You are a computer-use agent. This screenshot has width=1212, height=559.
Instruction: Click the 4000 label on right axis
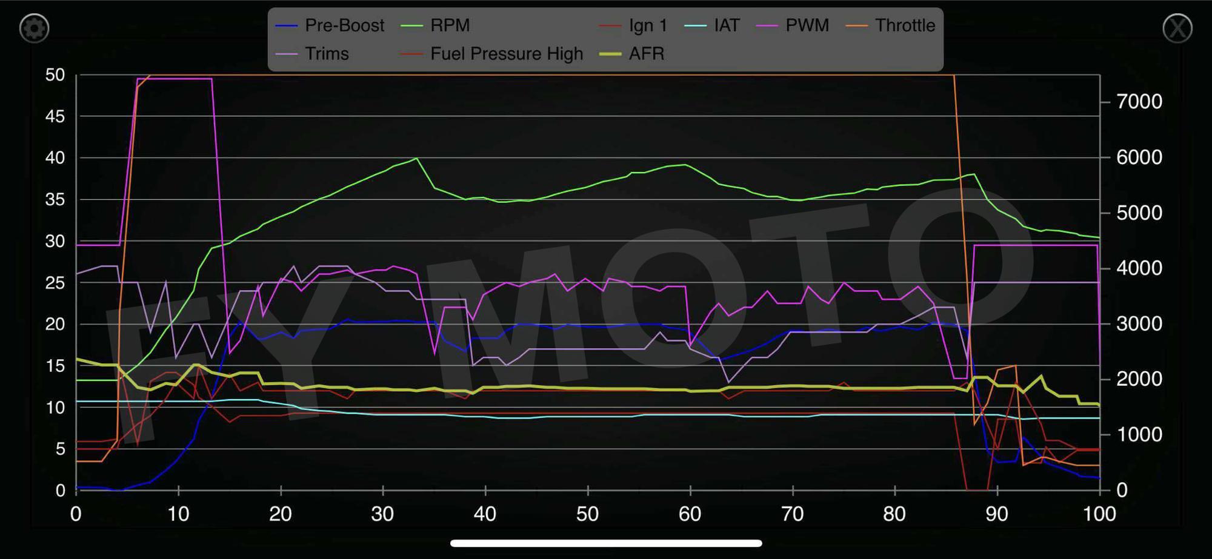pyautogui.click(x=1139, y=268)
